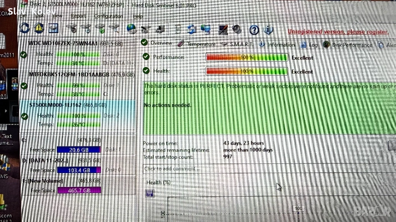
Task: Open the Configuration menu
Action: (109, 16)
